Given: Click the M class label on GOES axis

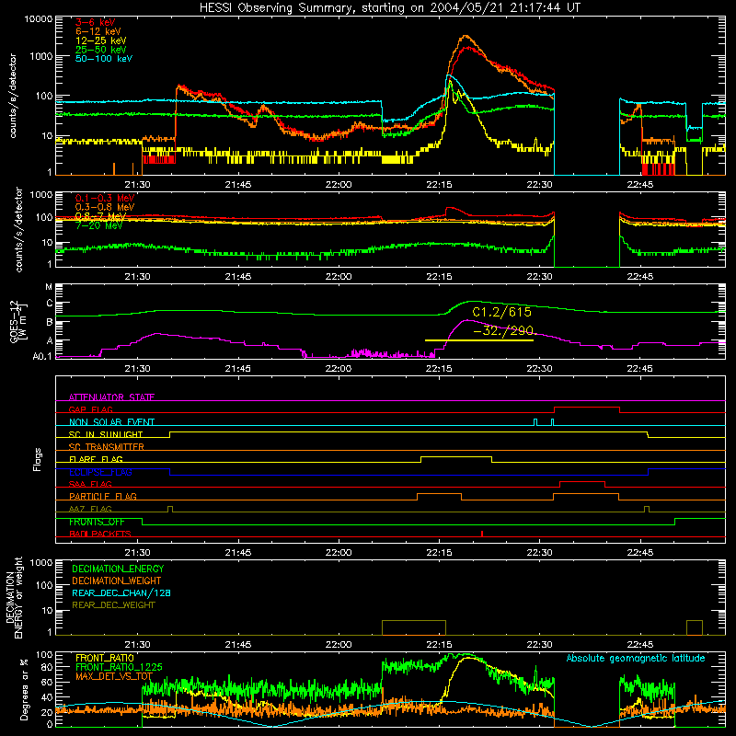Looking at the screenshot, I should coord(49,286).
